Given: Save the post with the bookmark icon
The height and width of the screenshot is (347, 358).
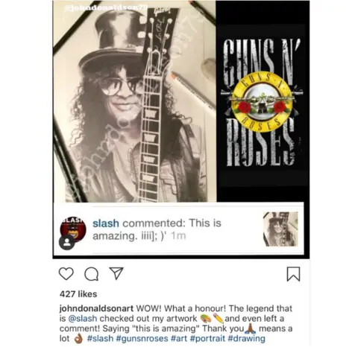Looking at the screenshot, I should [294, 274].
